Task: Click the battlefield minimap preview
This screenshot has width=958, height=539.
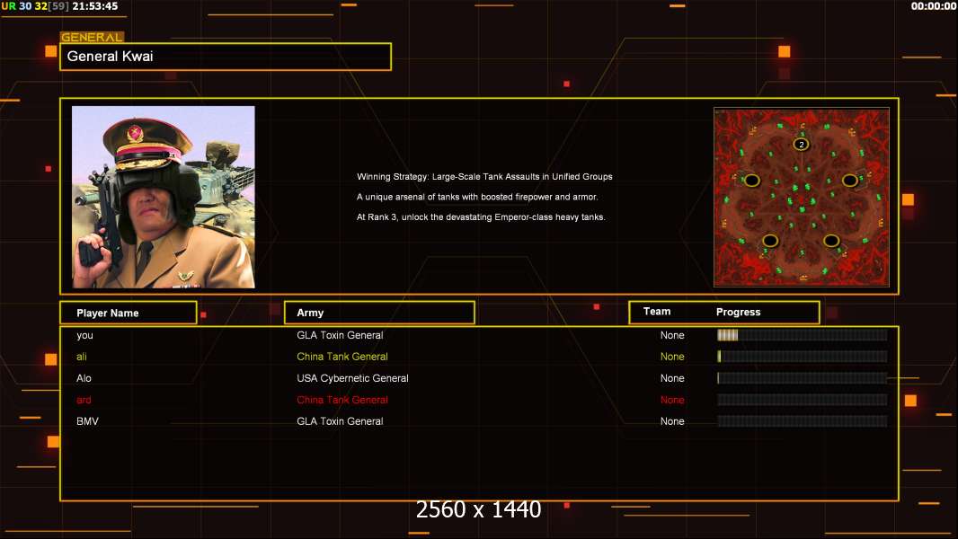Action: (802, 197)
